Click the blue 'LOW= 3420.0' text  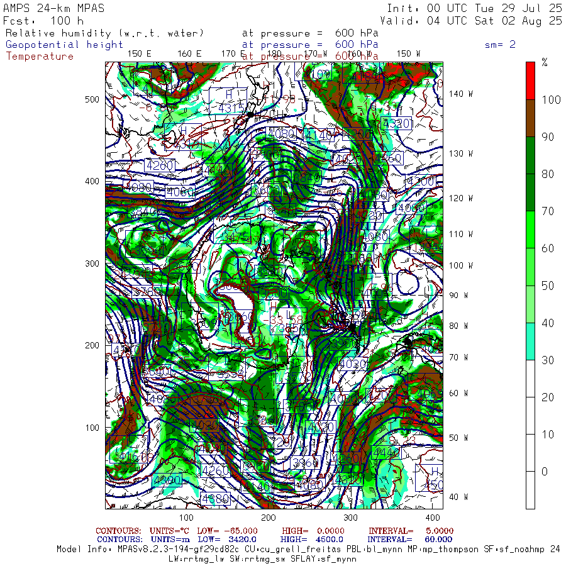coord(227,540)
